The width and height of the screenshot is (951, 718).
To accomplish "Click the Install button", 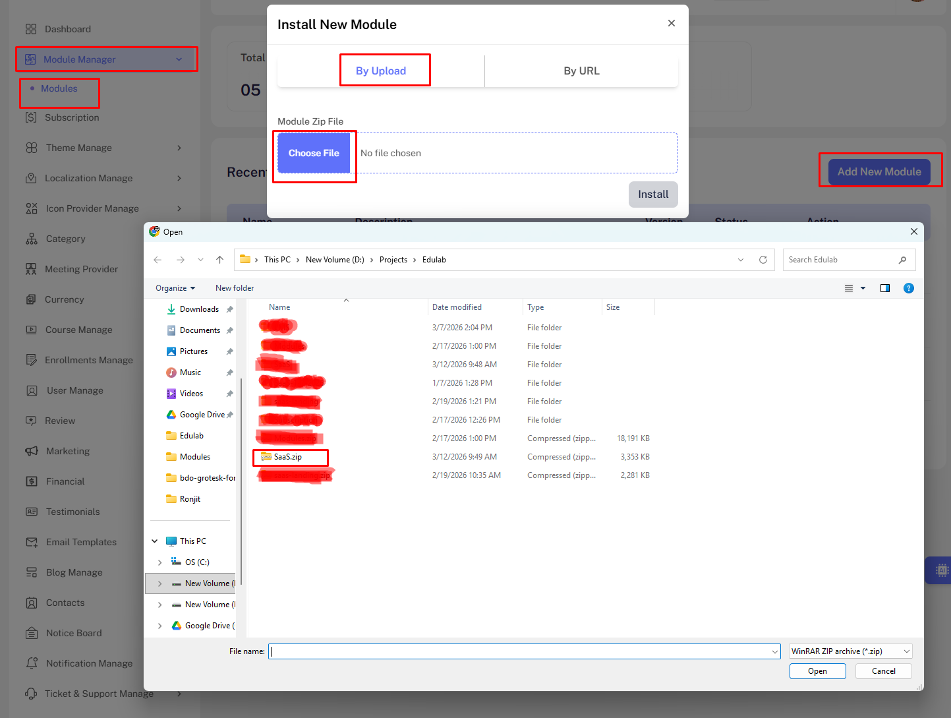I will pos(653,194).
